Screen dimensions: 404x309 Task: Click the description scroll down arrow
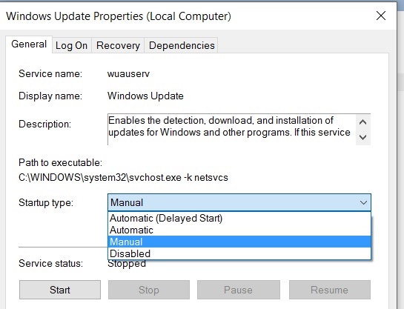tap(363, 137)
